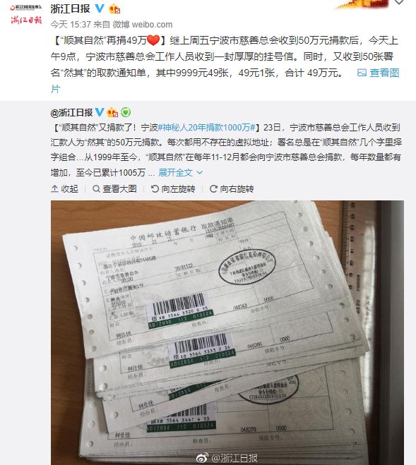Click the red heart emoji in the post text
The height and width of the screenshot is (465, 416).
[x=153, y=40]
